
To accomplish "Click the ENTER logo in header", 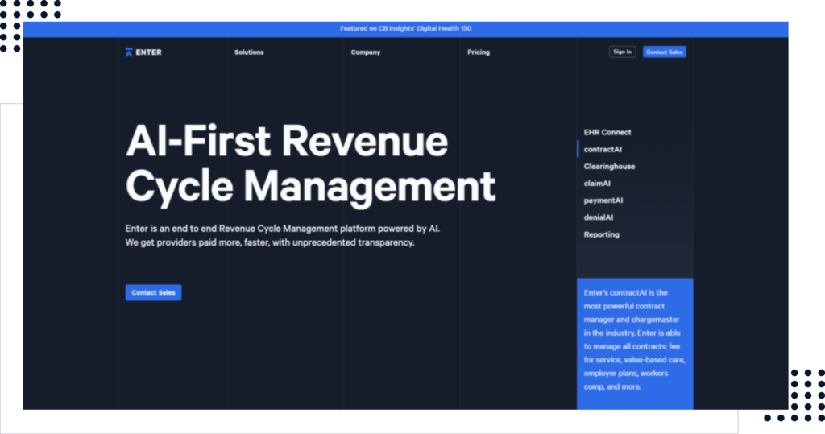I will click(x=143, y=52).
